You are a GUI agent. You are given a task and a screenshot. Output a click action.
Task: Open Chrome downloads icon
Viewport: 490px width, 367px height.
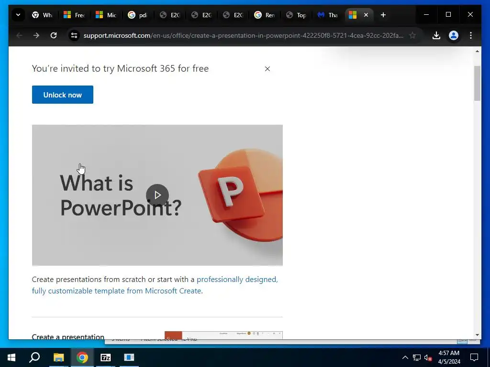click(436, 35)
